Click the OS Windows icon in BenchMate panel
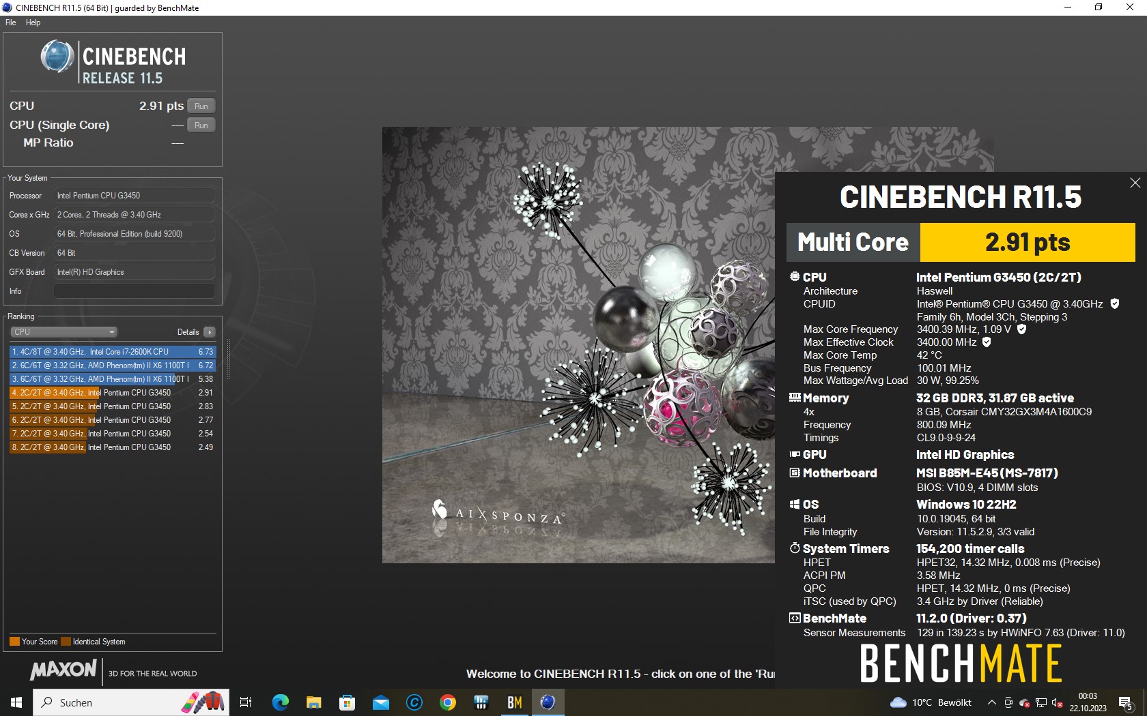 pyautogui.click(x=795, y=504)
